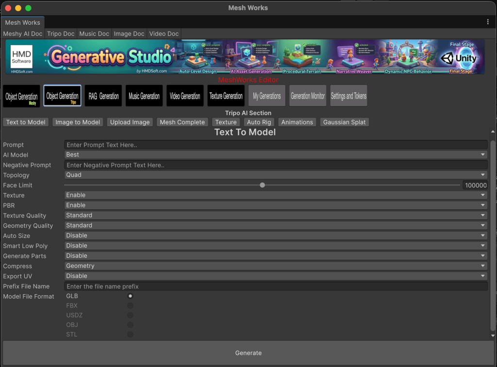Click the HMD Software logo

pyautogui.click(x=21, y=56)
